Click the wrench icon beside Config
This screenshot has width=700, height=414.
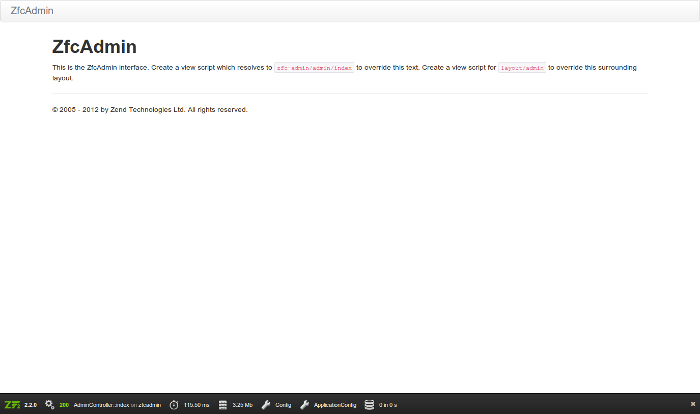(x=266, y=405)
